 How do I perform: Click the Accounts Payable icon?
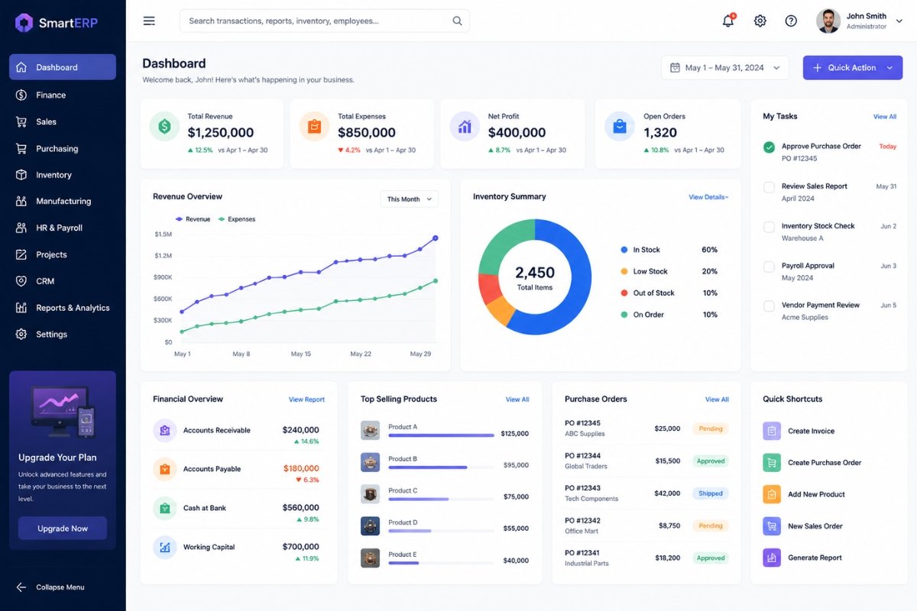coord(164,469)
